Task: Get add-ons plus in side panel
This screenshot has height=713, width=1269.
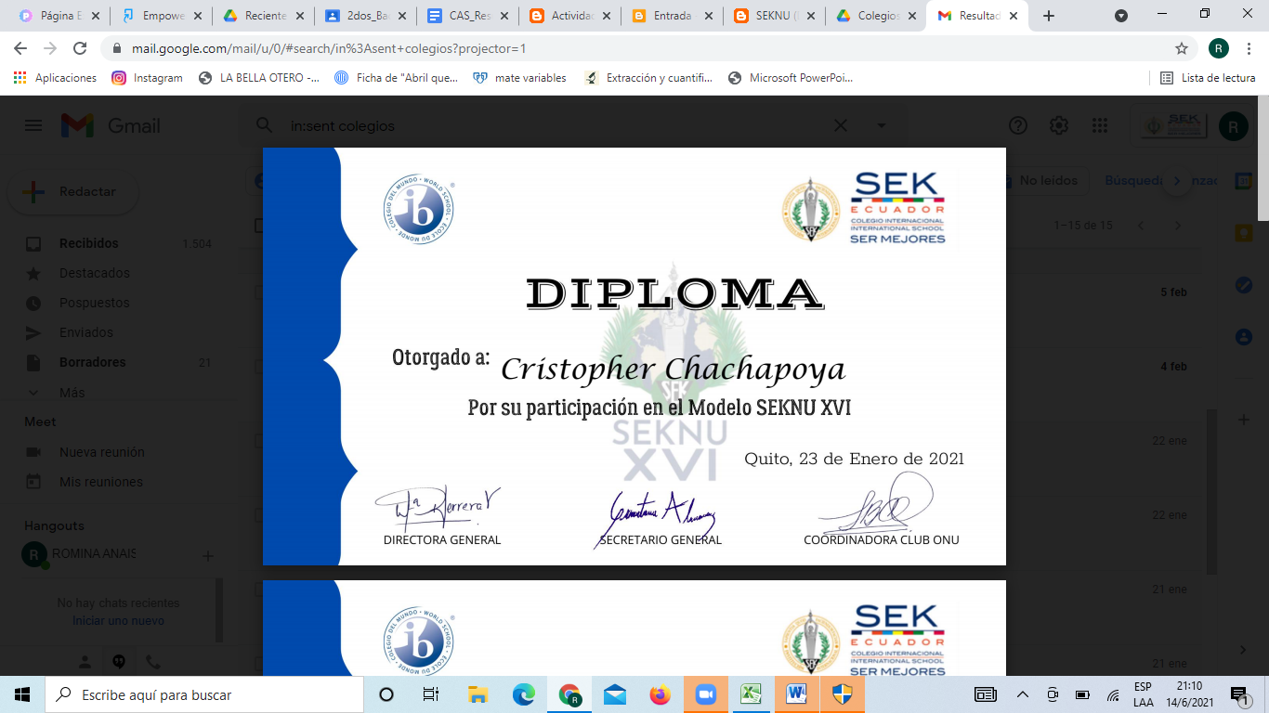Action: tap(1244, 420)
